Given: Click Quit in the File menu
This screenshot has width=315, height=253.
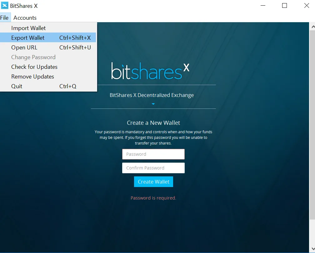Looking at the screenshot, I should [48, 86].
